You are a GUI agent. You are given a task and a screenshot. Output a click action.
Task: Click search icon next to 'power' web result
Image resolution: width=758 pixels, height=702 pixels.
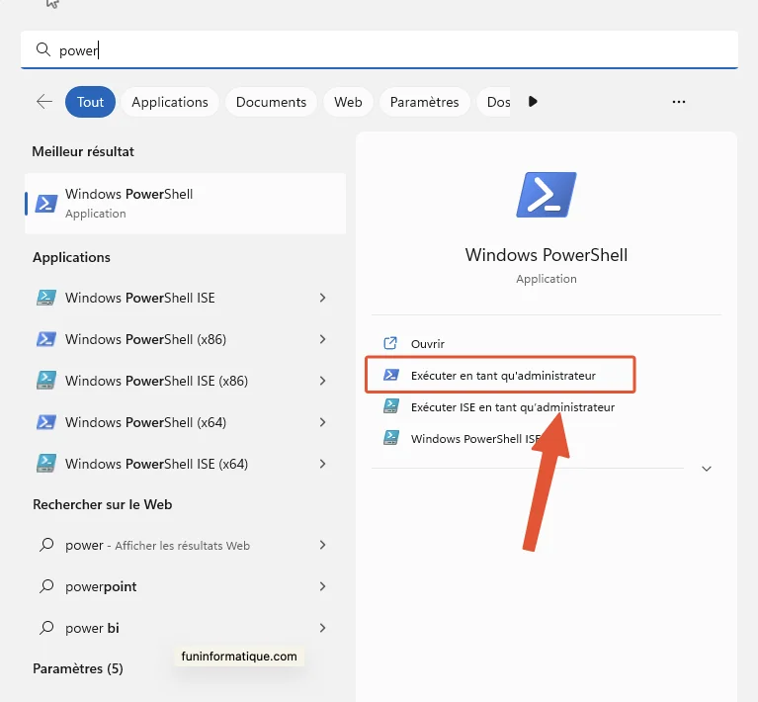tap(46, 545)
